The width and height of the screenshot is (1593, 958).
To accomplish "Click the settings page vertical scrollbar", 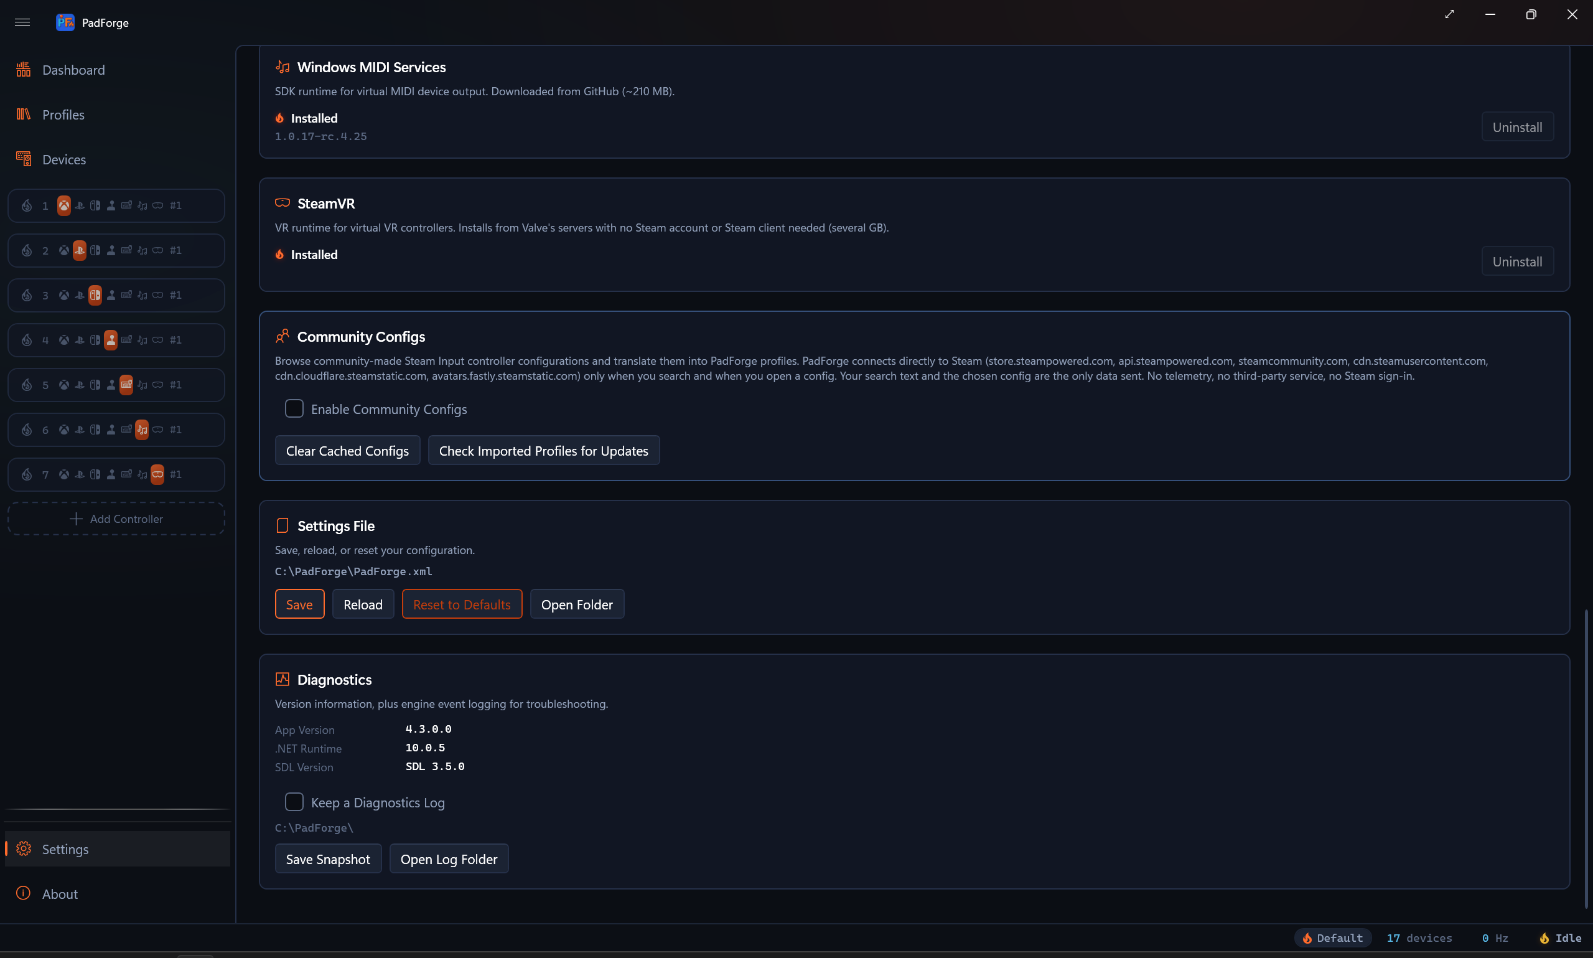I will [1586, 759].
